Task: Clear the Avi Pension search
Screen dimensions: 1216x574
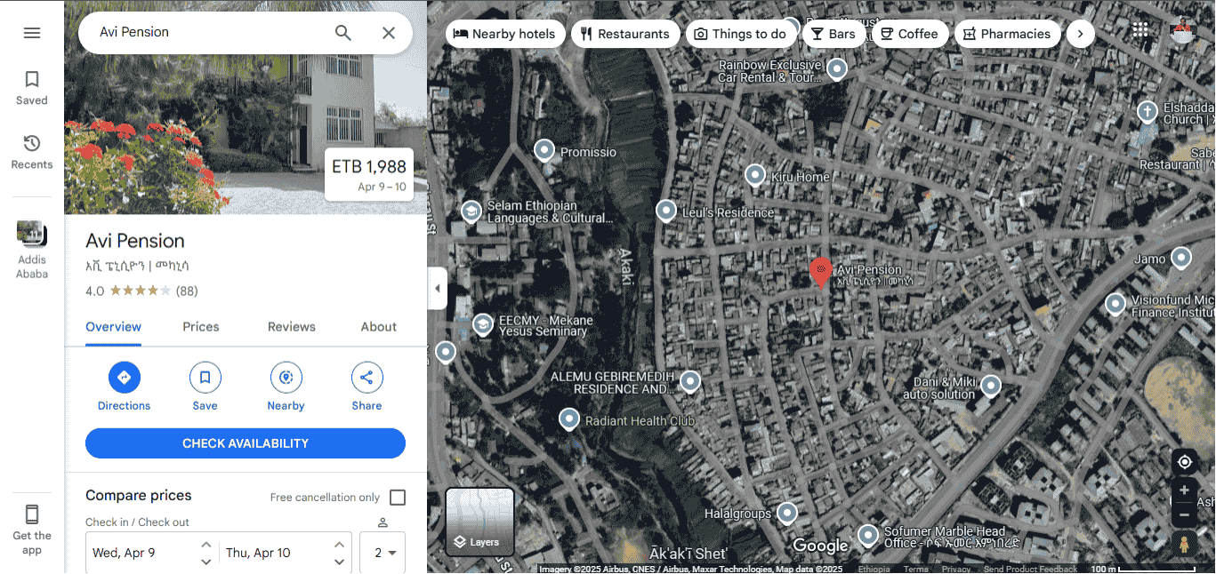Action: [389, 33]
